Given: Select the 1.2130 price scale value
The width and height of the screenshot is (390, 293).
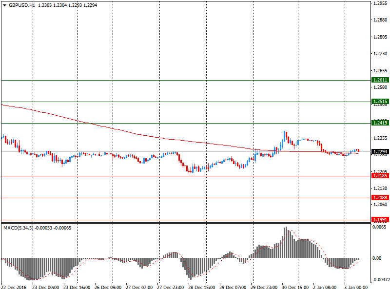Looking at the screenshot, I should point(380,188).
